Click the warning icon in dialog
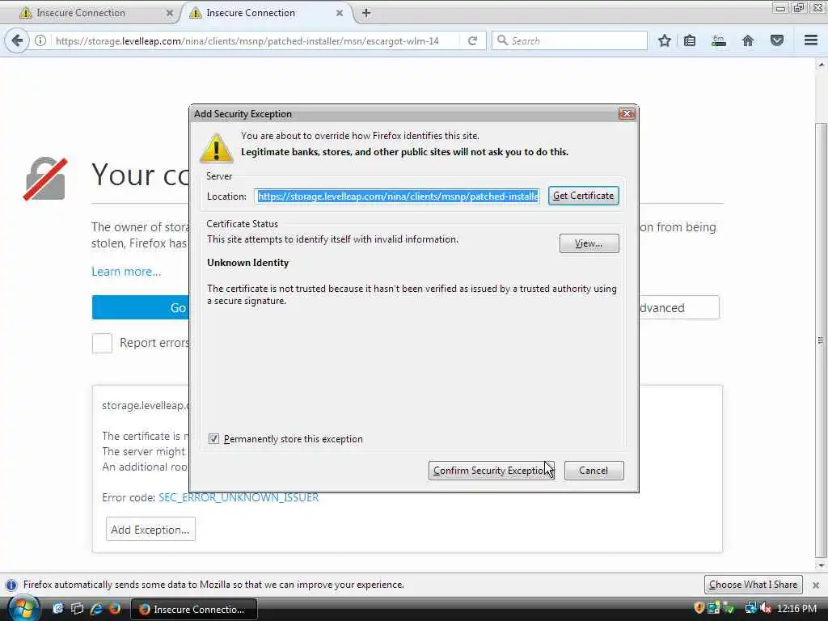 216,148
